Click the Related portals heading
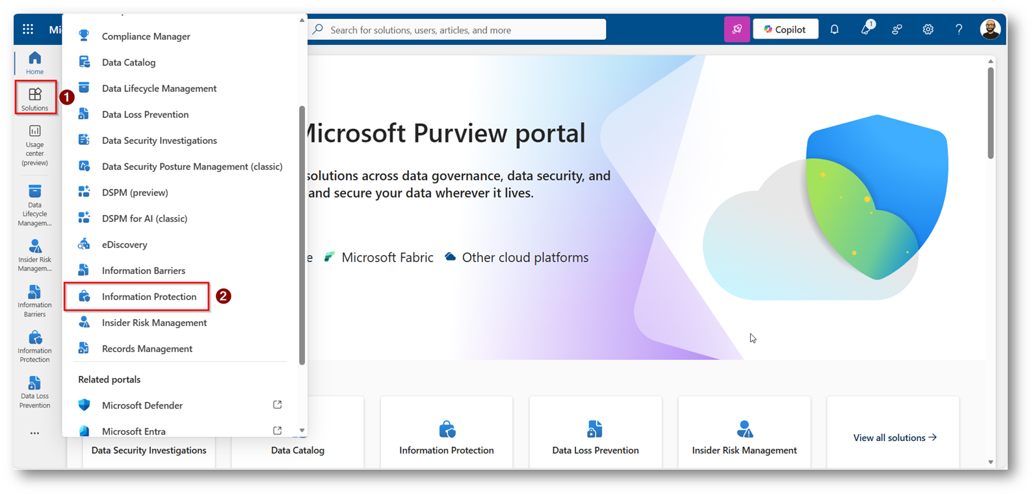Image resolution: width=1035 pixels, height=497 pixels. click(109, 379)
